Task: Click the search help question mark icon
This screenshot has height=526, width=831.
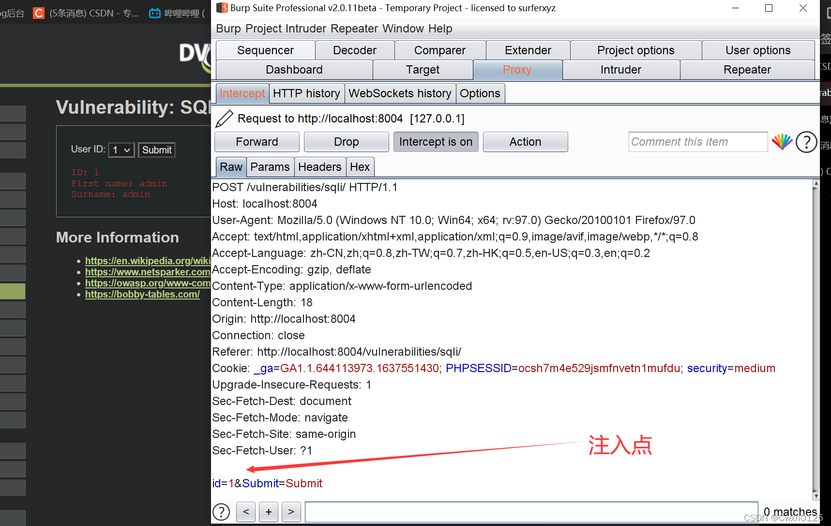Action: pyautogui.click(x=221, y=512)
